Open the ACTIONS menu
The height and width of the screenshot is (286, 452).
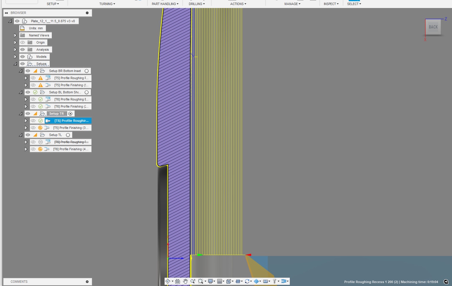click(x=238, y=4)
